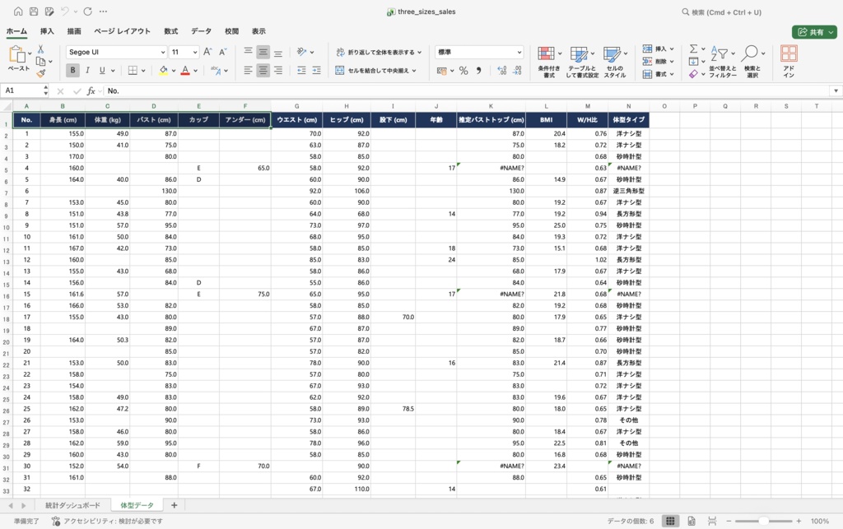Toggle wrap text (折り返して全体を表示する)
Image resolution: width=843 pixels, height=529 pixels.
379,52
